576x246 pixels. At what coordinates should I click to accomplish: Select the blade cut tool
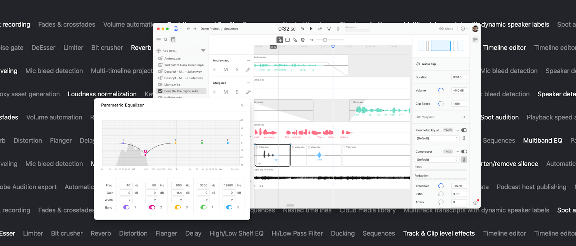point(295,40)
